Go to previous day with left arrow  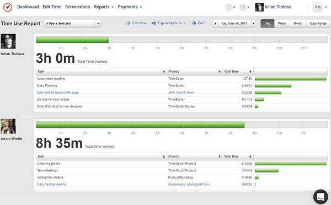coord(215,23)
